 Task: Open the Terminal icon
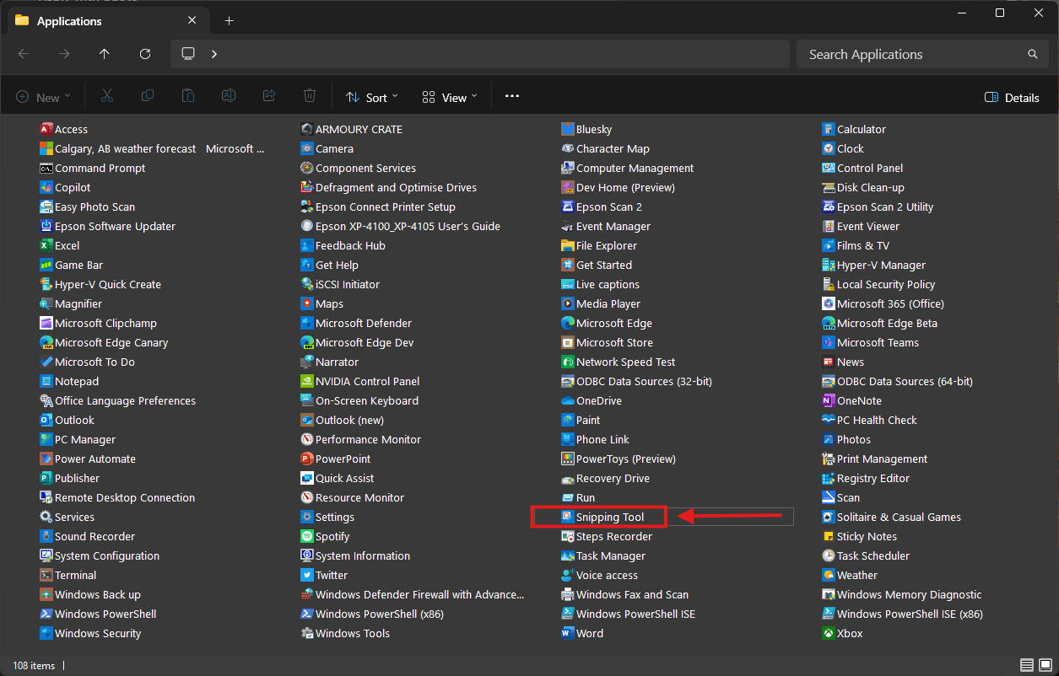(x=47, y=575)
